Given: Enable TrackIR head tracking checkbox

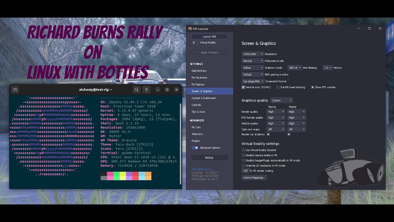Looking at the screenshot, I should coord(278,87).
